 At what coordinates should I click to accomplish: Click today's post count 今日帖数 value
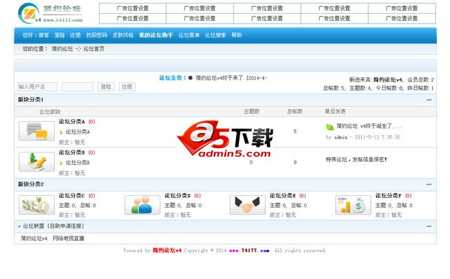tap(401, 88)
